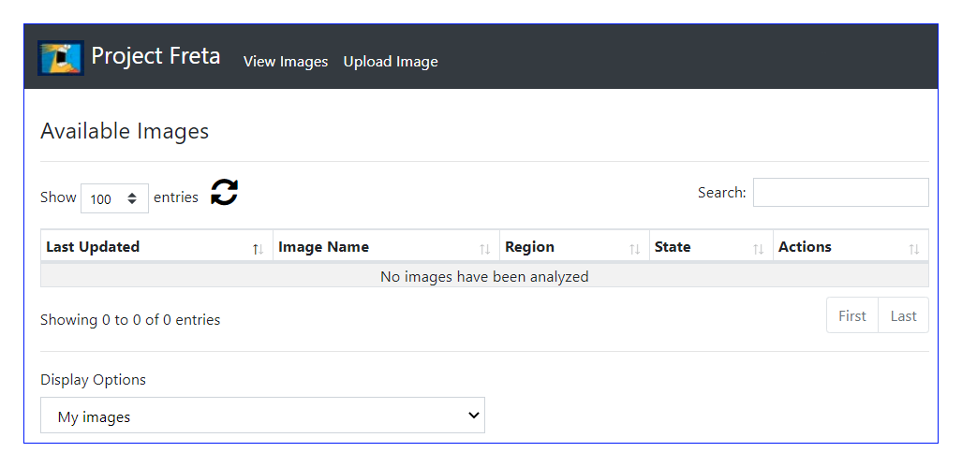Click the Last Updated column header
The image size is (962, 467).
tap(156, 247)
